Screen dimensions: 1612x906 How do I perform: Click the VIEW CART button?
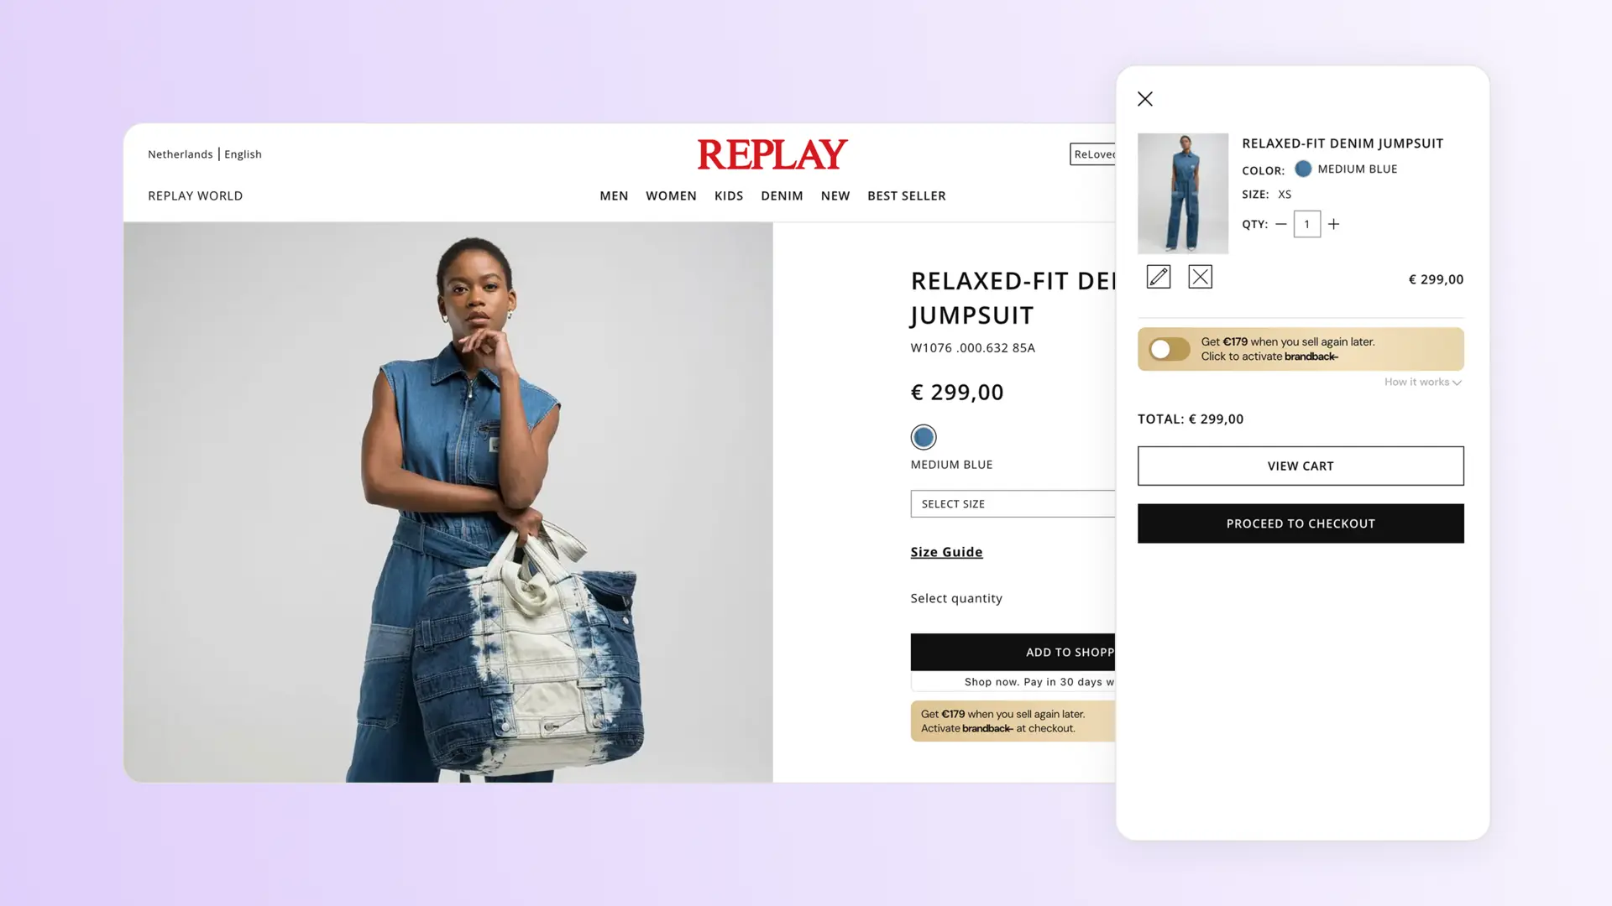tap(1301, 466)
